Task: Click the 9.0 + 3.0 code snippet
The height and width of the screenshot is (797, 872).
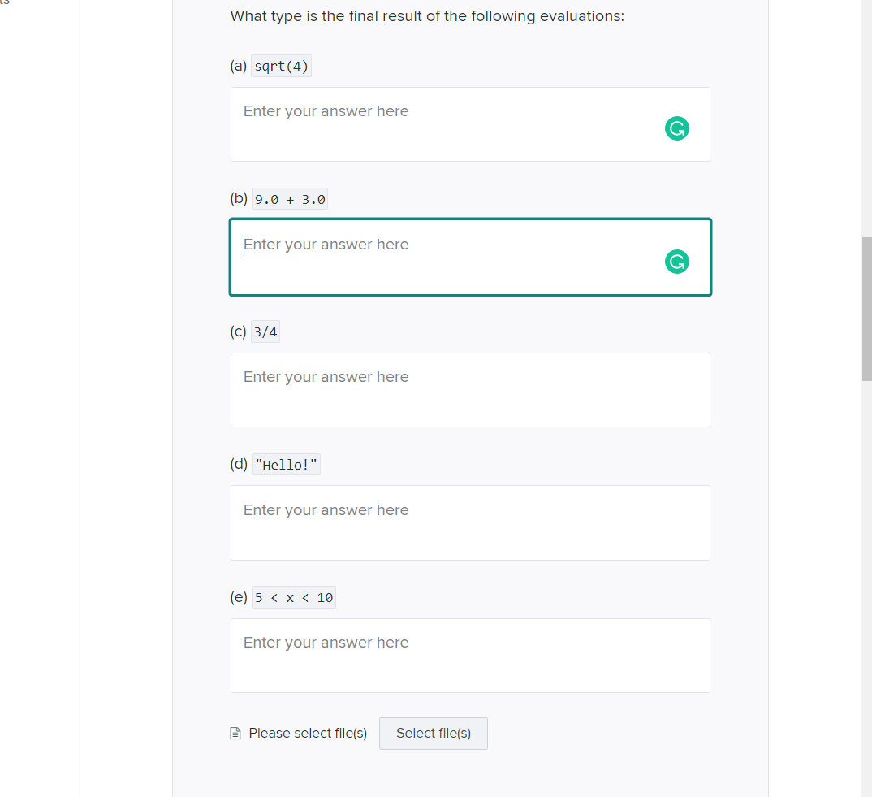Action: click(x=290, y=199)
